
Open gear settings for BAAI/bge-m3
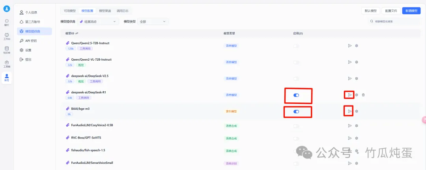pos(357,111)
